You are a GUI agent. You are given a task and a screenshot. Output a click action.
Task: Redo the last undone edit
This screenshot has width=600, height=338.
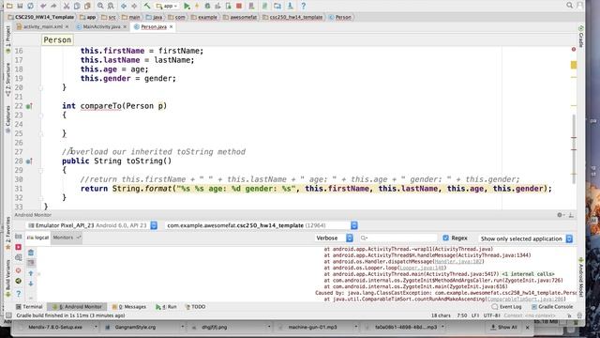point(53,6)
